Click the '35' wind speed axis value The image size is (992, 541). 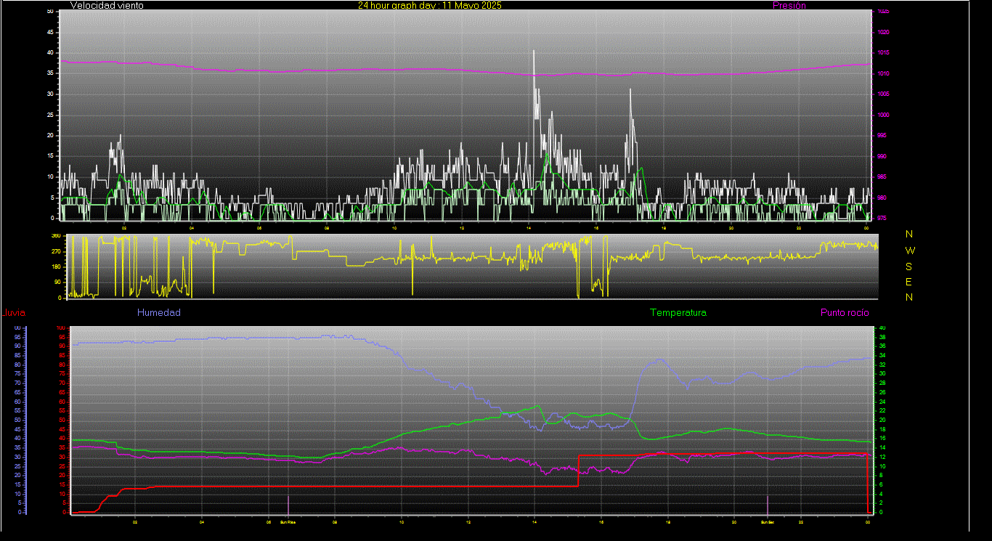tap(50, 73)
